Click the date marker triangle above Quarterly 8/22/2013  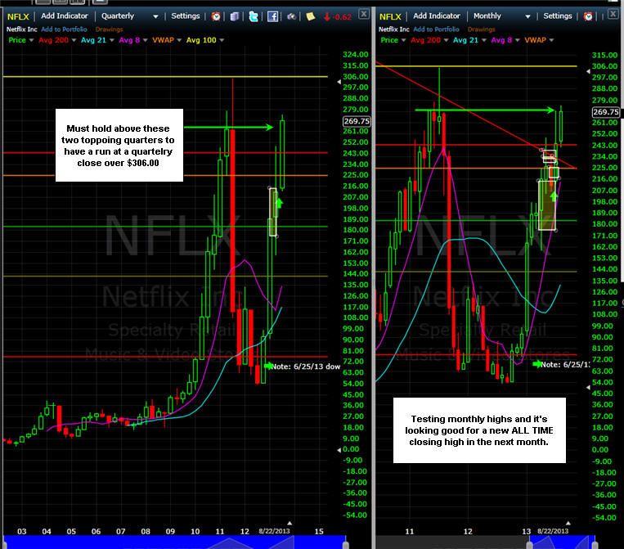coord(290,523)
